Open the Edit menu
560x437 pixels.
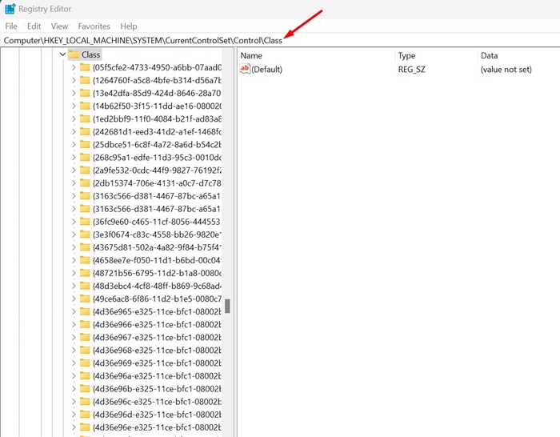34,26
